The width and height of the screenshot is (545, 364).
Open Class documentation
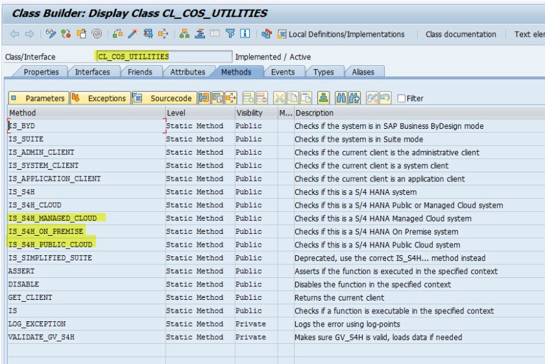click(461, 34)
